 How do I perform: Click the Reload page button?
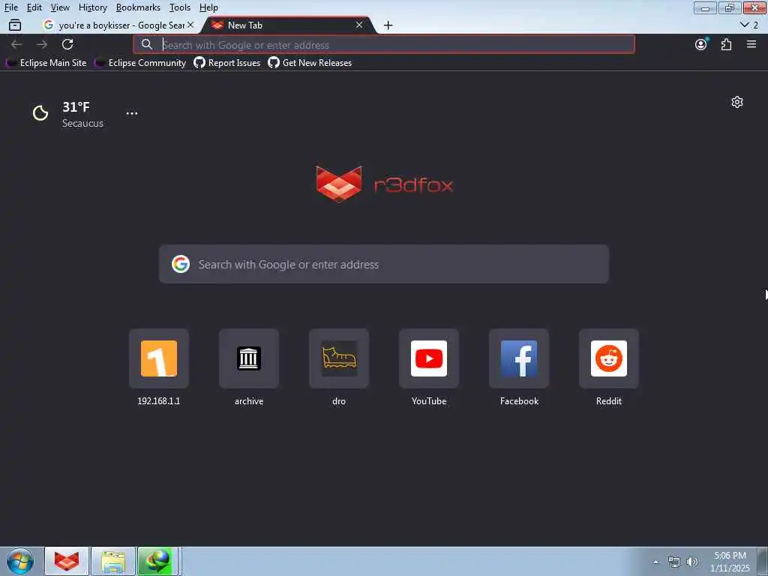(x=67, y=44)
